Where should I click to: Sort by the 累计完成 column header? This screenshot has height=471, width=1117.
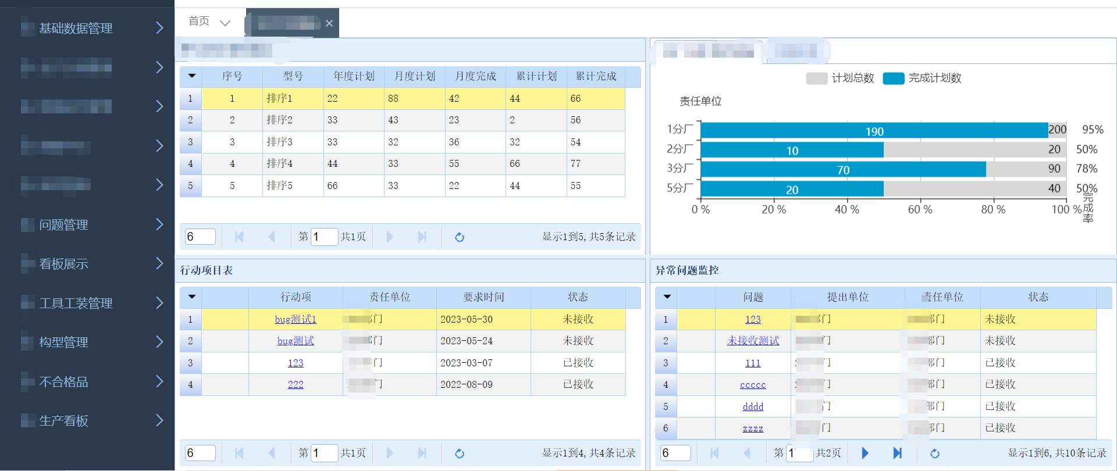click(x=596, y=76)
